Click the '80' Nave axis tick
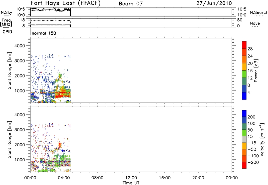The width and height of the screenshot is (268, 185). tap(240, 20)
